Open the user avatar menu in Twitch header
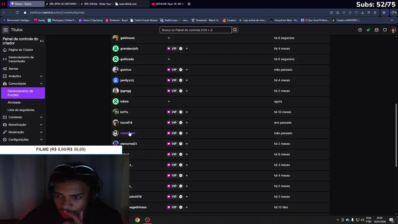This screenshot has width=398, height=224. [393, 30]
